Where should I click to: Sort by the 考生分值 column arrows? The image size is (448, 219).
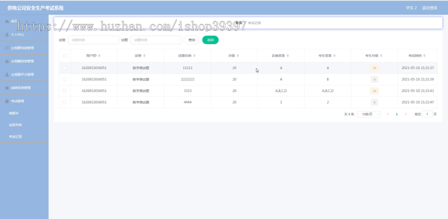381,56
